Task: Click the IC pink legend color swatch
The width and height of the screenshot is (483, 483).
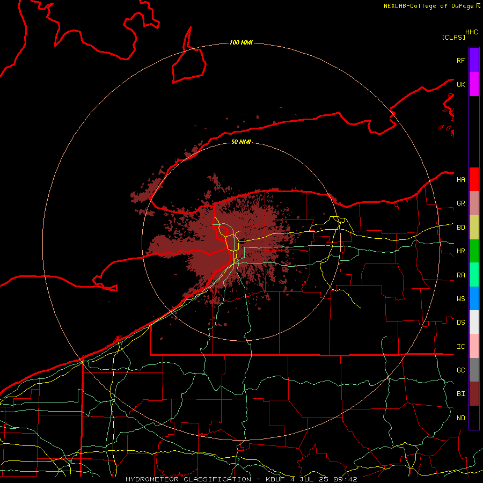Action: (x=474, y=346)
